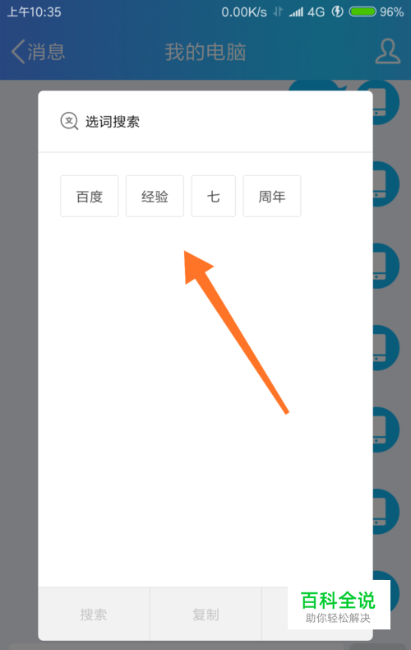Tap the second device avatar icon

point(386,183)
